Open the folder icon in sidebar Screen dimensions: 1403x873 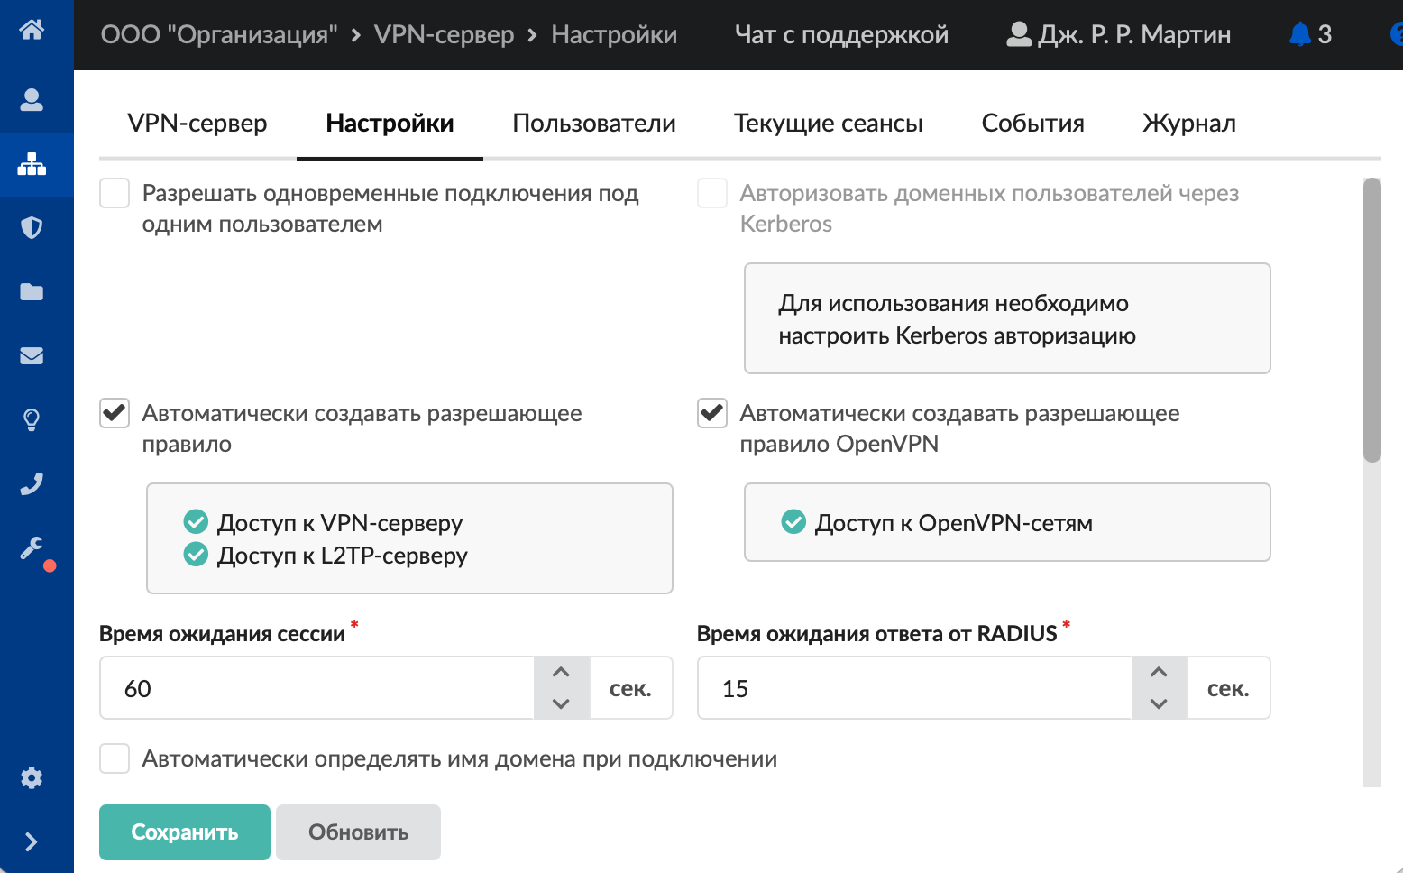tap(32, 291)
